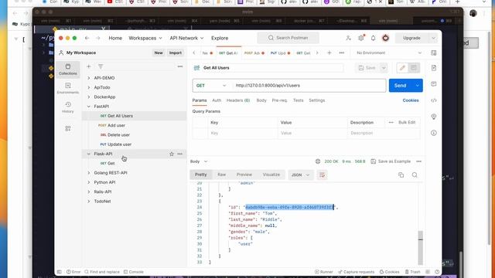This screenshot has width=495, height=278.
Task: Send the GET request
Action: 401,86
